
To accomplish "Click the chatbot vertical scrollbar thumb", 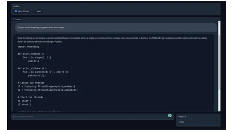I will [x=219, y=62].
